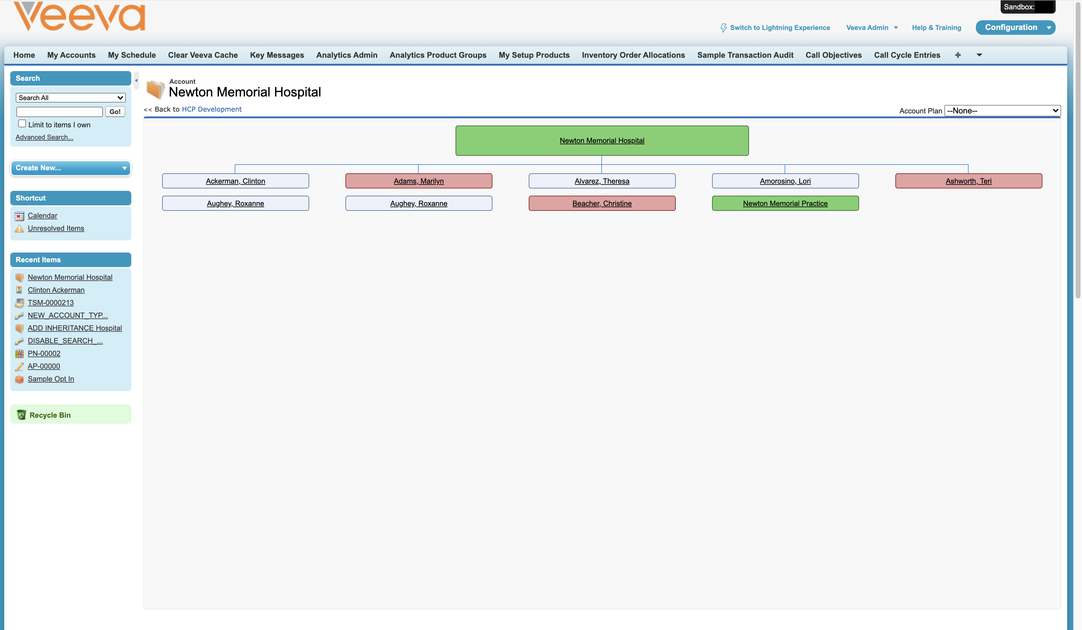Follow the HCP Development back link
The width and height of the screenshot is (1082, 630).
coord(212,109)
